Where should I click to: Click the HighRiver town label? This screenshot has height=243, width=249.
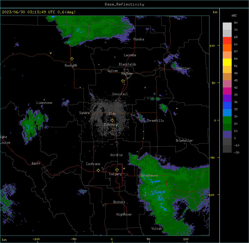(124, 214)
